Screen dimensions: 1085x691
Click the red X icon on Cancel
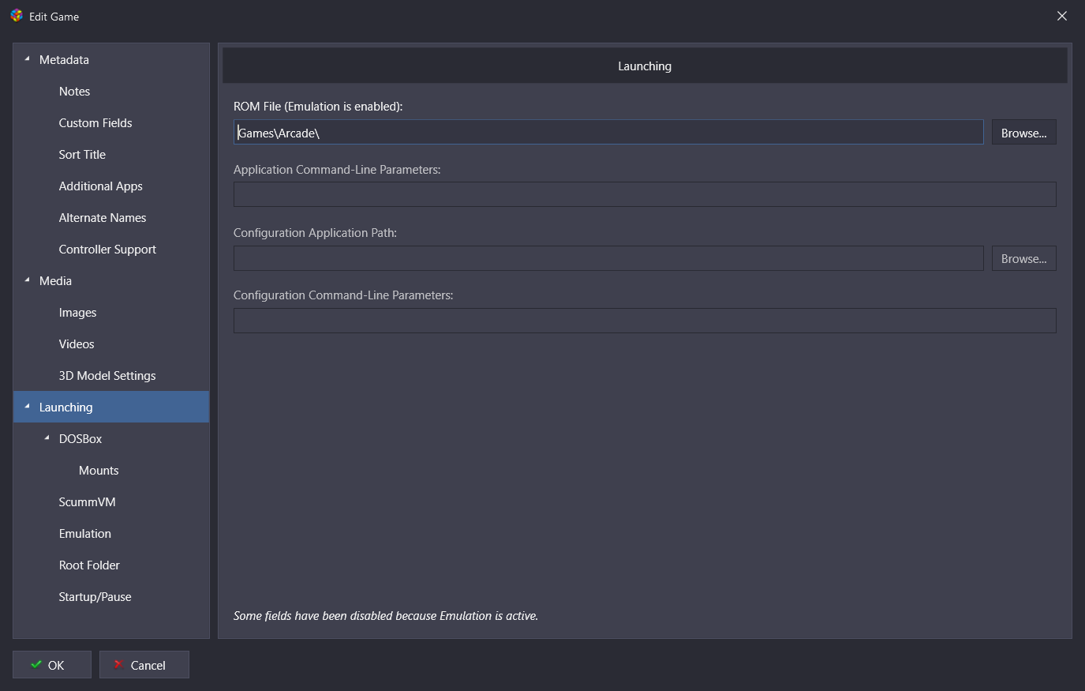pyautogui.click(x=118, y=664)
